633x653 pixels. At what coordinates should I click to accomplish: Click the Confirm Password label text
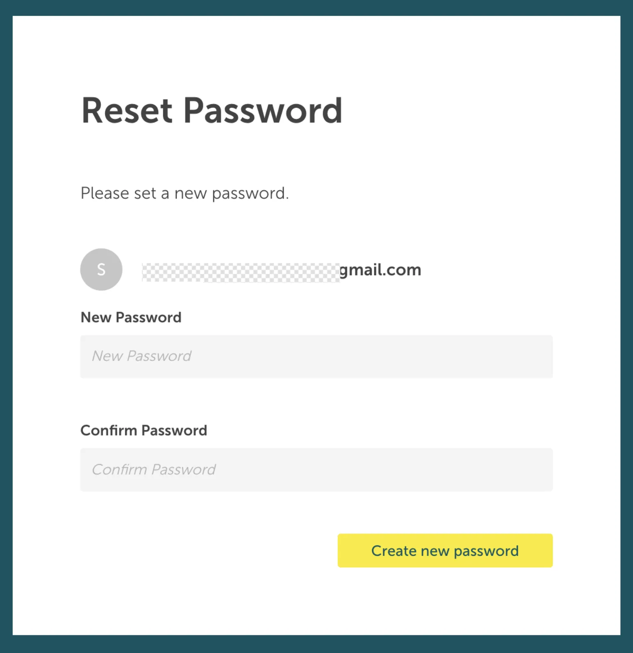[x=144, y=430]
